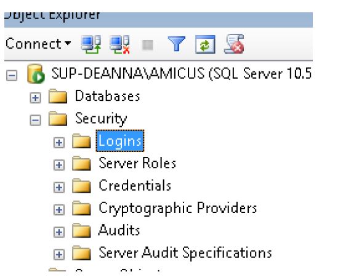Click the Disconnect server icon
Viewport: 351px width, 277px height.
[119, 44]
